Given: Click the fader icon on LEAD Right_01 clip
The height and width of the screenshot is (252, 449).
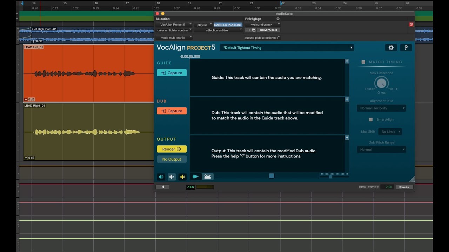Looking at the screenshot, I should pos(26,158).
